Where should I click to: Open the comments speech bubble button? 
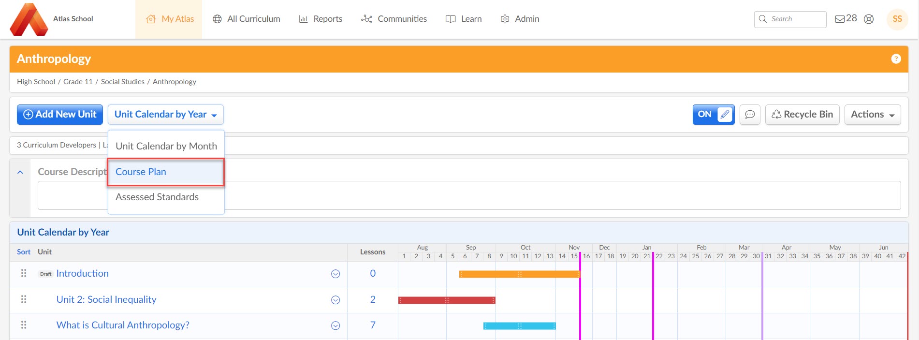coord(750,115)
